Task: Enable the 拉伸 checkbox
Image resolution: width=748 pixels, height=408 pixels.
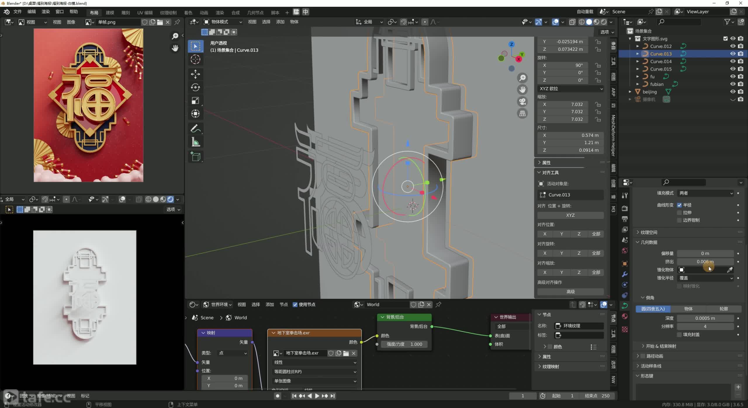Action: 679,213
